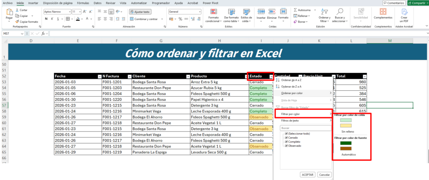The image size is (429, 180).
Task: Open the General number format dropdown
Action: point(199,12)
